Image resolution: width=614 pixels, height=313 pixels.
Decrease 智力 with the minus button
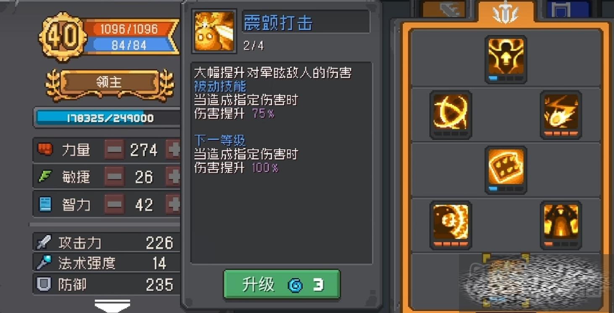point(114,205)
